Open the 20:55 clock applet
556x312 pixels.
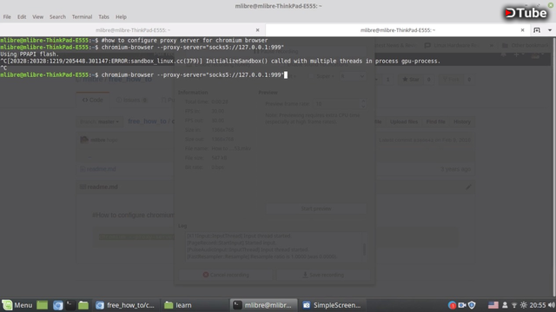tap(538, 305)
